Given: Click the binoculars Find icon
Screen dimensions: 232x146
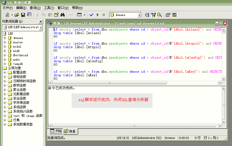Looking at the screenshot, I should [63, 15].
